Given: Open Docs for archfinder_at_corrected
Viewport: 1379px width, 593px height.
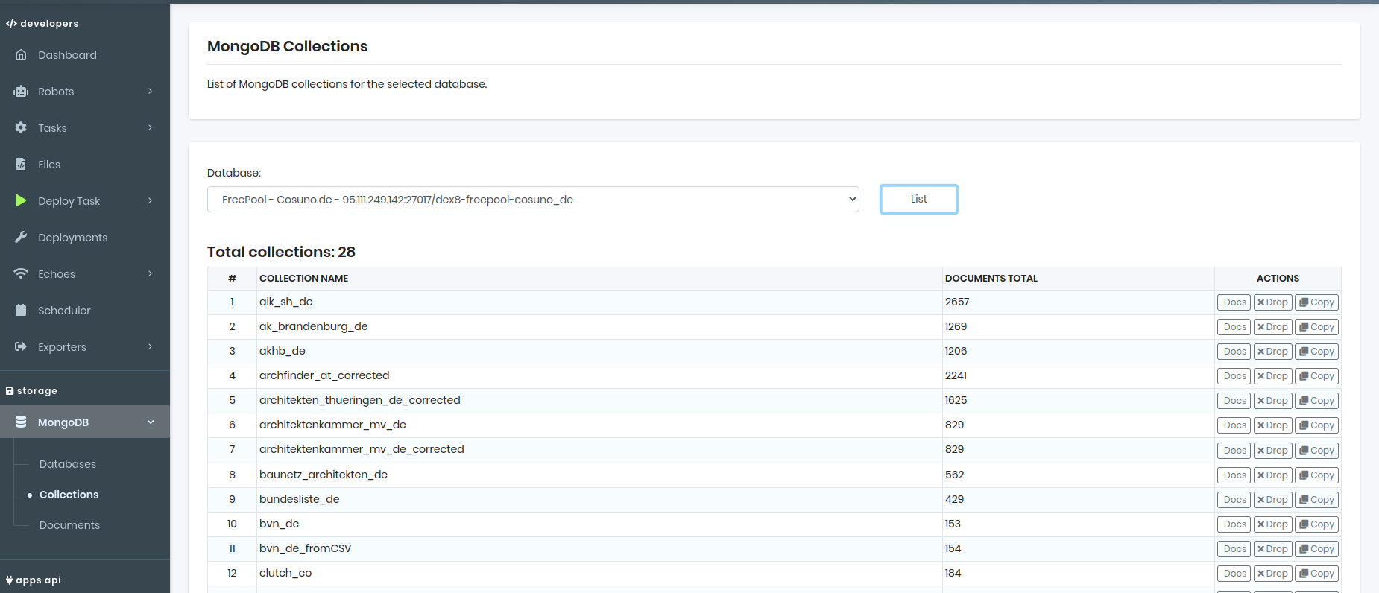Looking at the screenshot, I should pos(1234,376).
